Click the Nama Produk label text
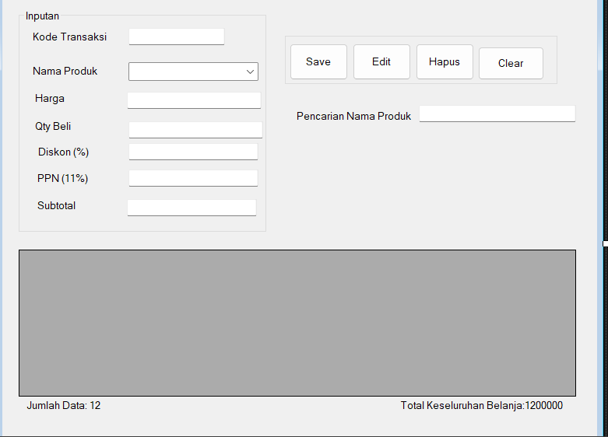Screen dimensions: 608x437 click(65, 71)
